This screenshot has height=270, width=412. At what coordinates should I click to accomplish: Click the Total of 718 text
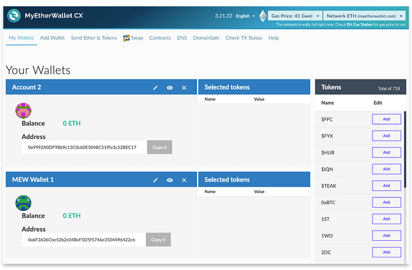tap(389, 89)
